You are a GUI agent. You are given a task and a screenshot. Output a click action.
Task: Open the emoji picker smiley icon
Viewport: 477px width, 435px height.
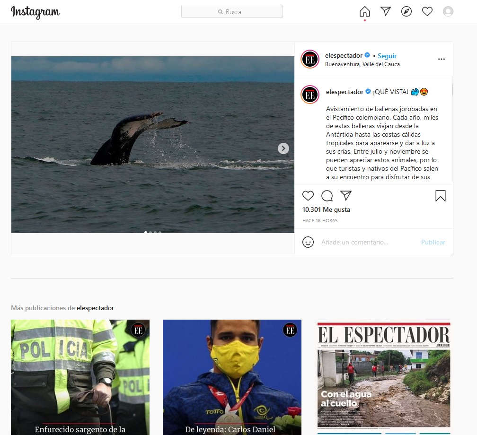308,242
